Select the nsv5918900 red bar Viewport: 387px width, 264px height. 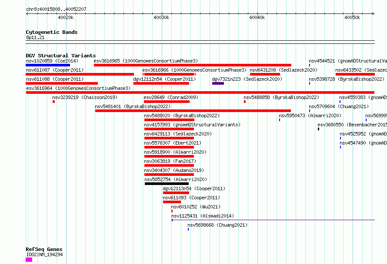coord(169,156)
